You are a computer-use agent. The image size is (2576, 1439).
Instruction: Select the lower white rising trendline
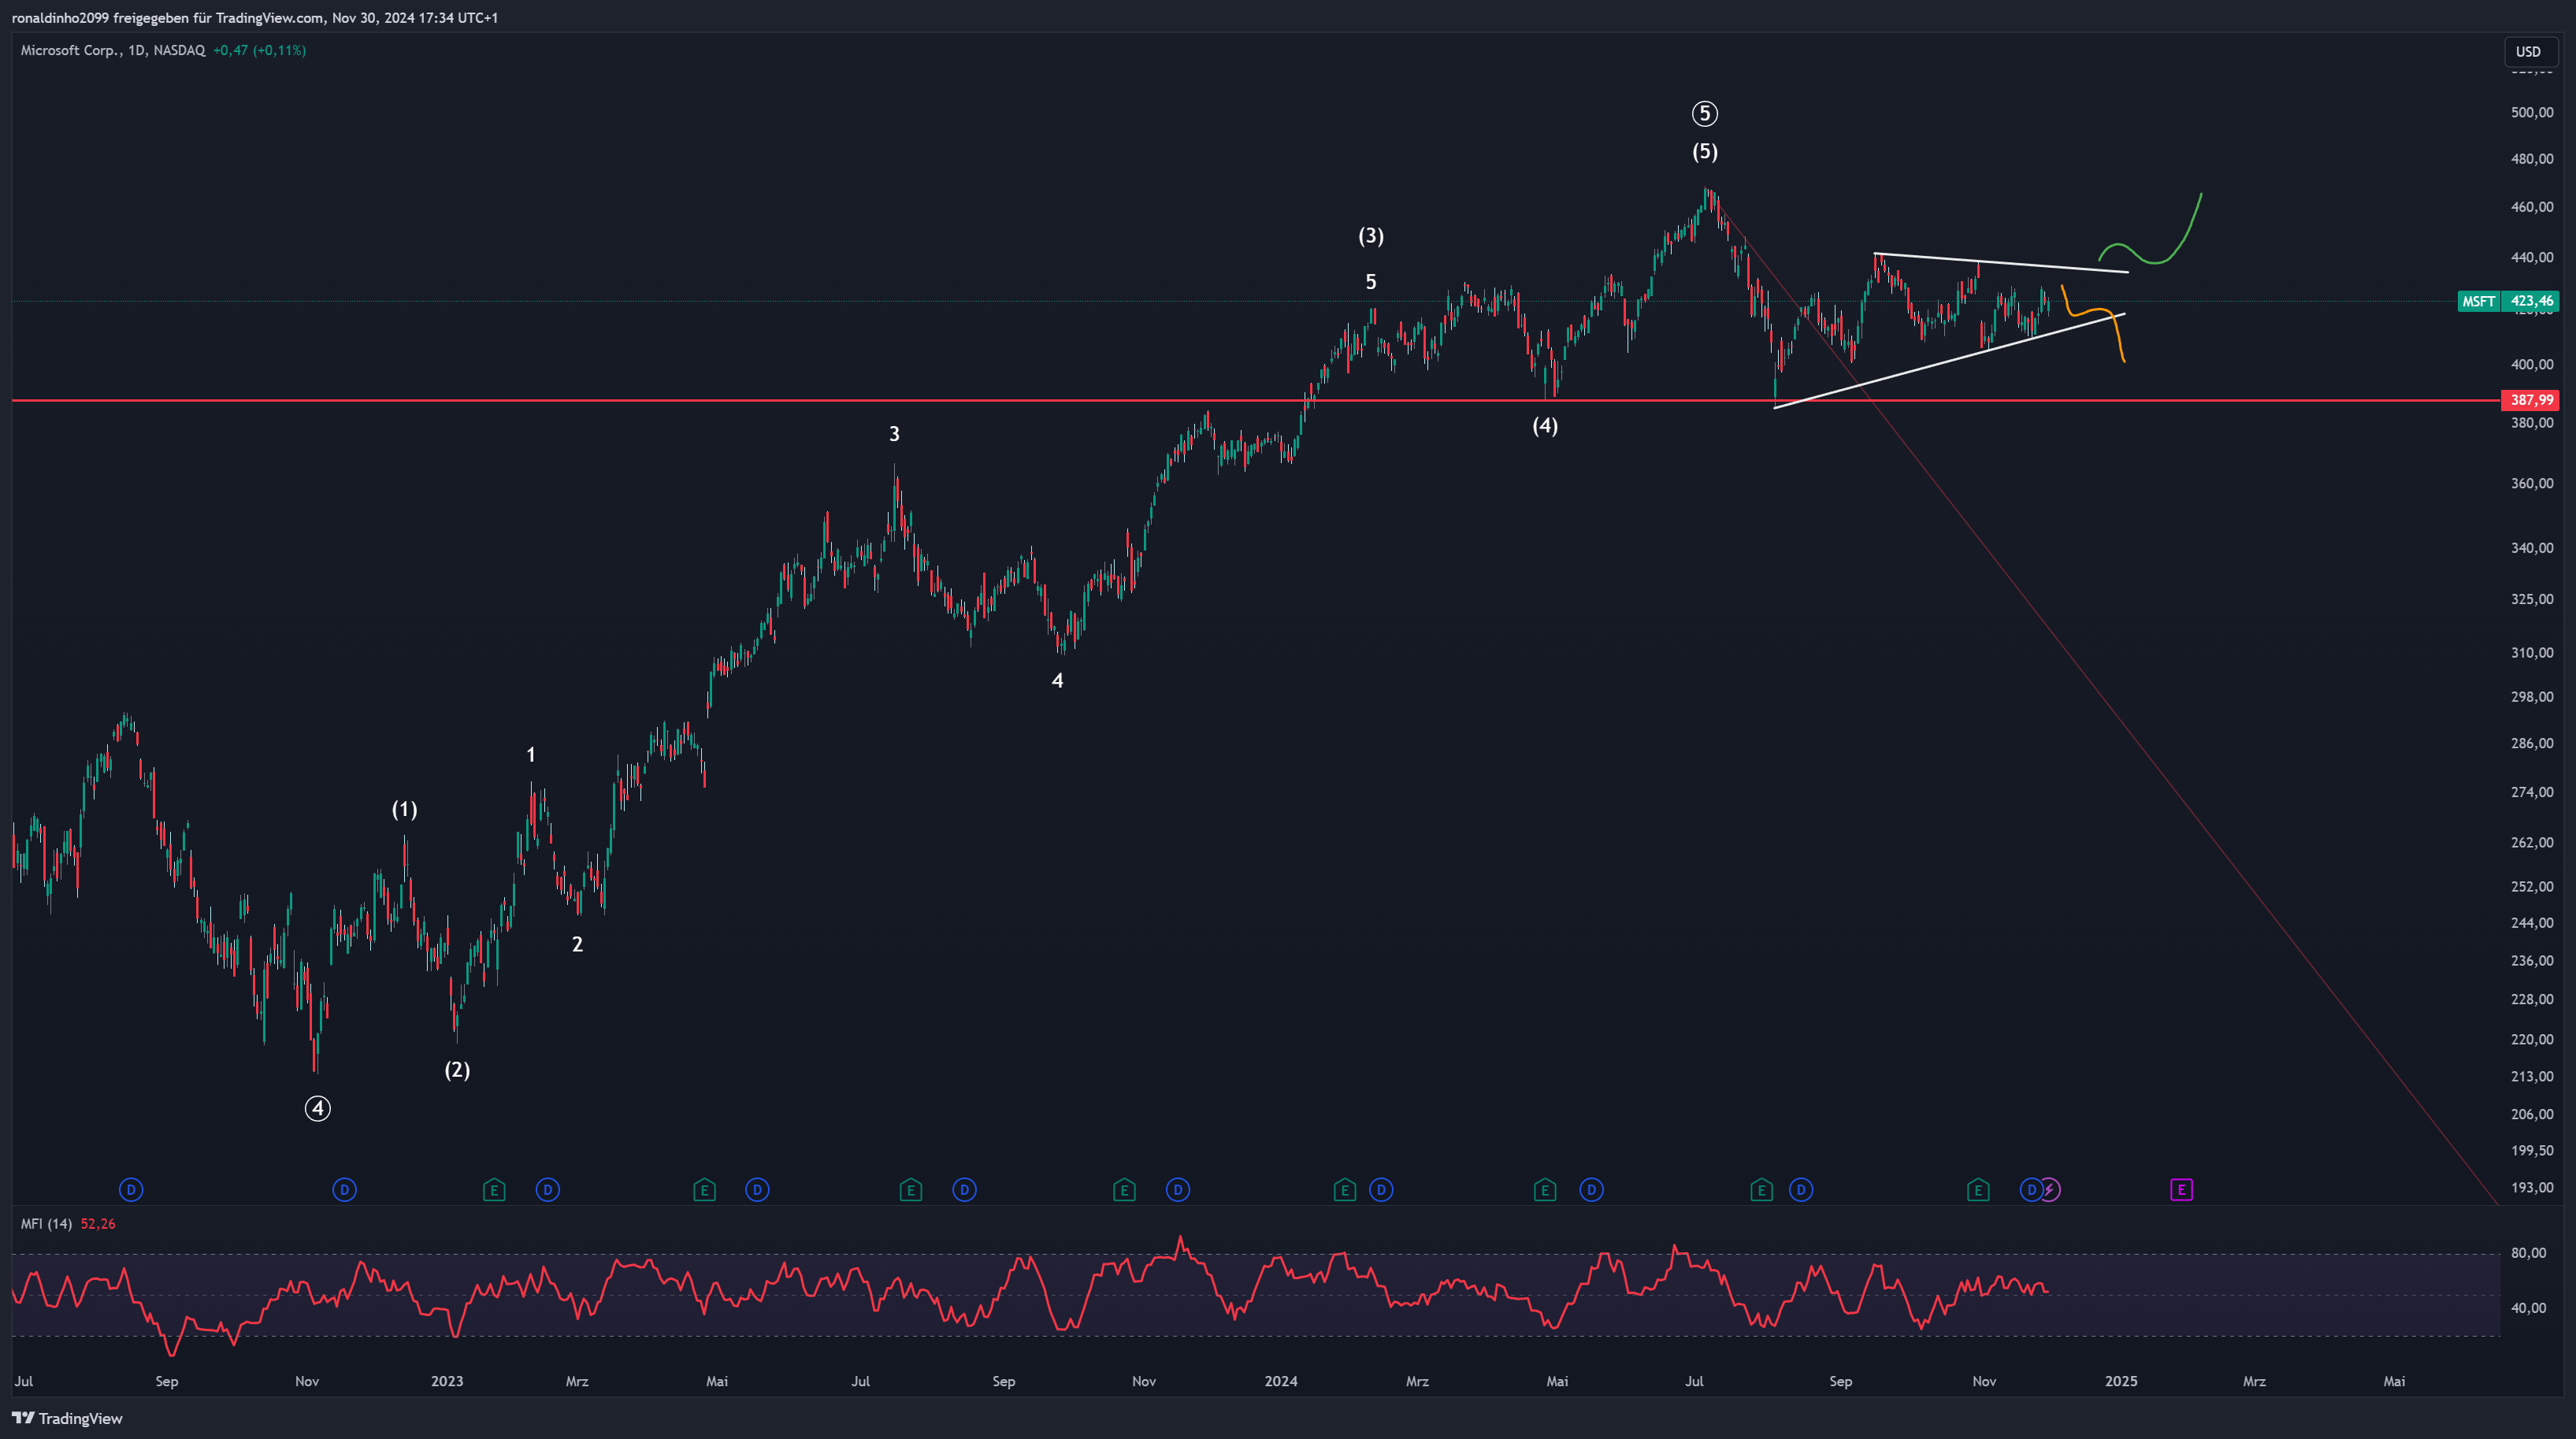(x=1950, y=361)
